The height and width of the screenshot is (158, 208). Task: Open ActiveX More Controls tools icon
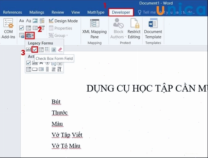point(60,69)
